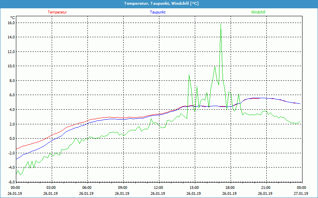Select the 03:00 time axis label
This screenshot has width=318, height=198.
point(51,188)
